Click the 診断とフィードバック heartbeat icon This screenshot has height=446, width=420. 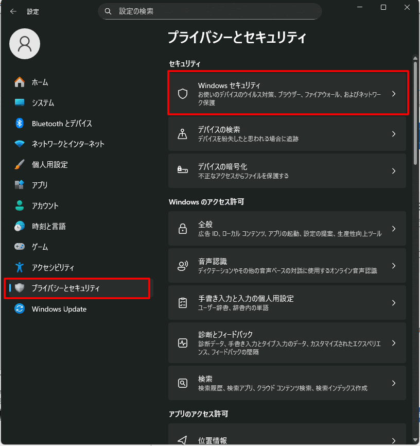click(182, 343)
